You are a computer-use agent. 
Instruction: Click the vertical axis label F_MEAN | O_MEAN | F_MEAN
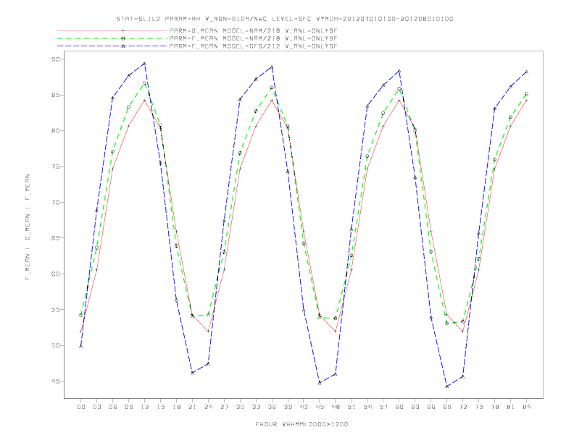tap(28, 227)
